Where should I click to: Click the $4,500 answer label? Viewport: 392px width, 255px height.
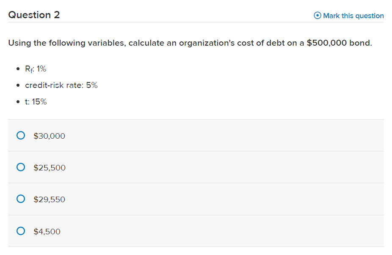coord(47,231)
